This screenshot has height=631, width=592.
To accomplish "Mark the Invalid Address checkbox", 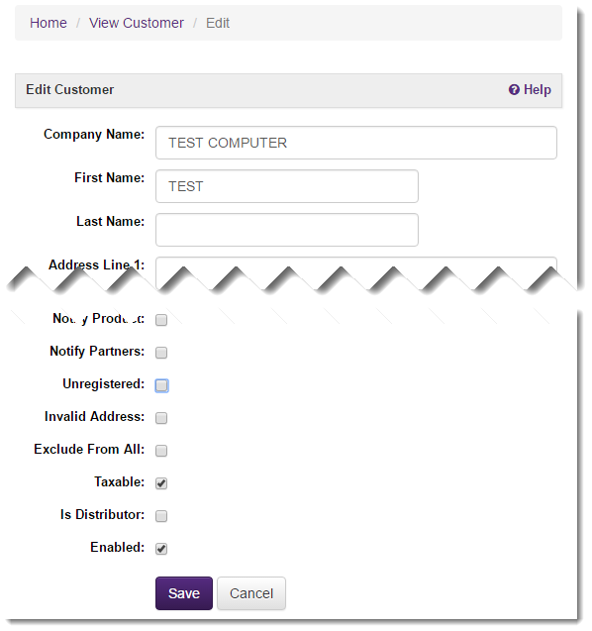I will (161, 418).
